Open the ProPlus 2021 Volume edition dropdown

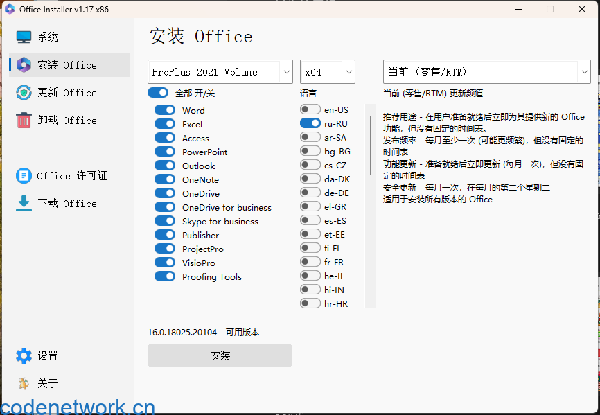click(220, 71)
